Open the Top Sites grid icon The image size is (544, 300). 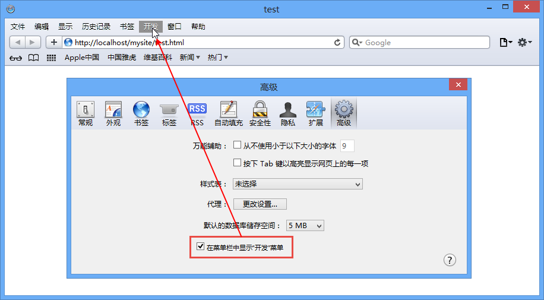(51, 58)
